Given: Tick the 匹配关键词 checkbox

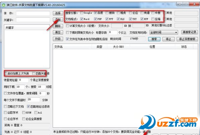Looking at the screenshot, I should click(x=34, y=74).
